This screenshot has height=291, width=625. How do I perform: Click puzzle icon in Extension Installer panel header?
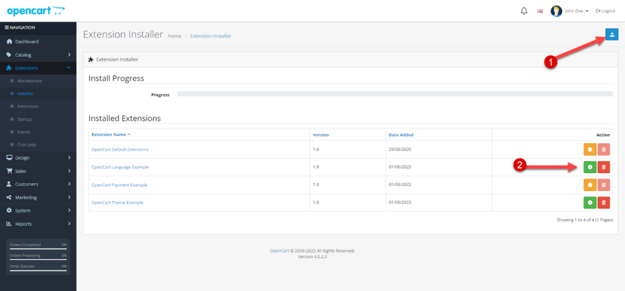(91, 59)
